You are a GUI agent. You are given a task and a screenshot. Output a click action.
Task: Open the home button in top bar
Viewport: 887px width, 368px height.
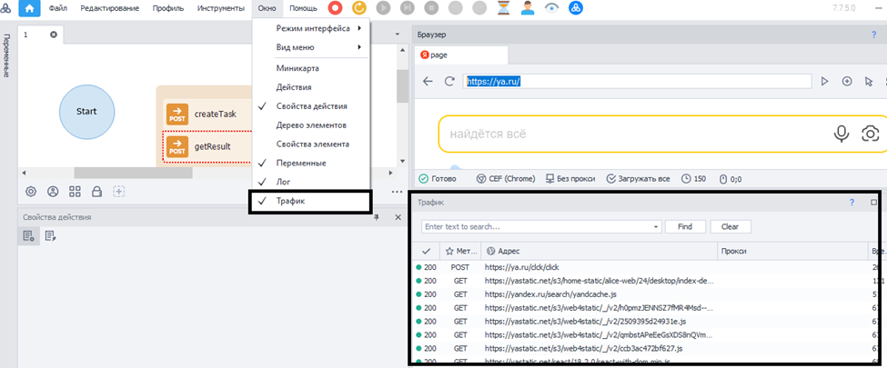tap(30, 8)
